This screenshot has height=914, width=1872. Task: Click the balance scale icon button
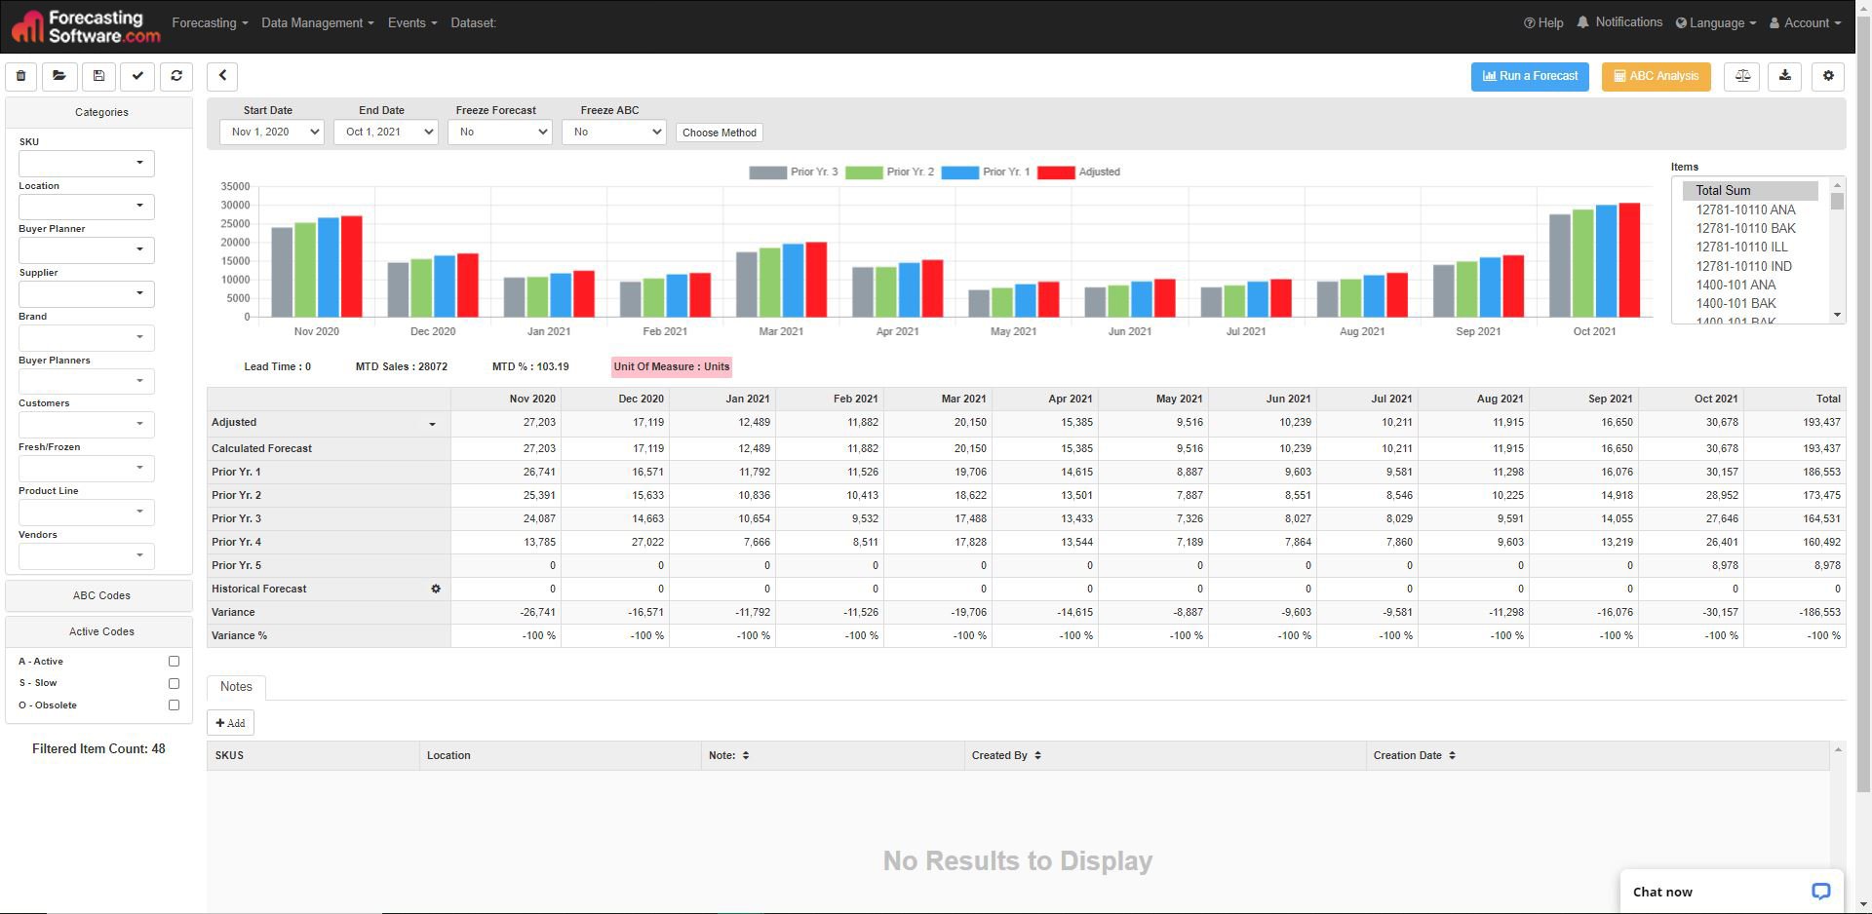(1742, 76)
